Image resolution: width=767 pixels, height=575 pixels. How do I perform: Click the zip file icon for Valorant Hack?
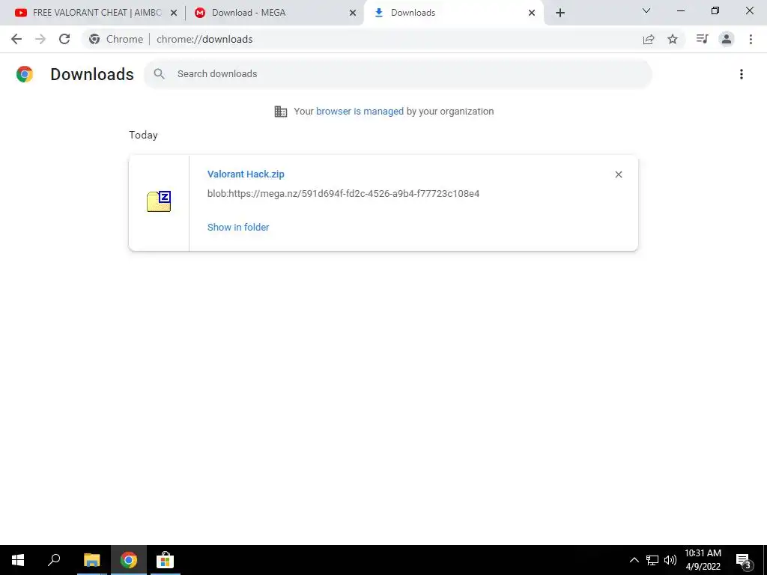[159, 201]
